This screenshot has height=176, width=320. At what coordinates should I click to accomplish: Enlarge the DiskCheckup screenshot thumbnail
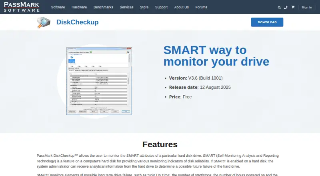99,81
